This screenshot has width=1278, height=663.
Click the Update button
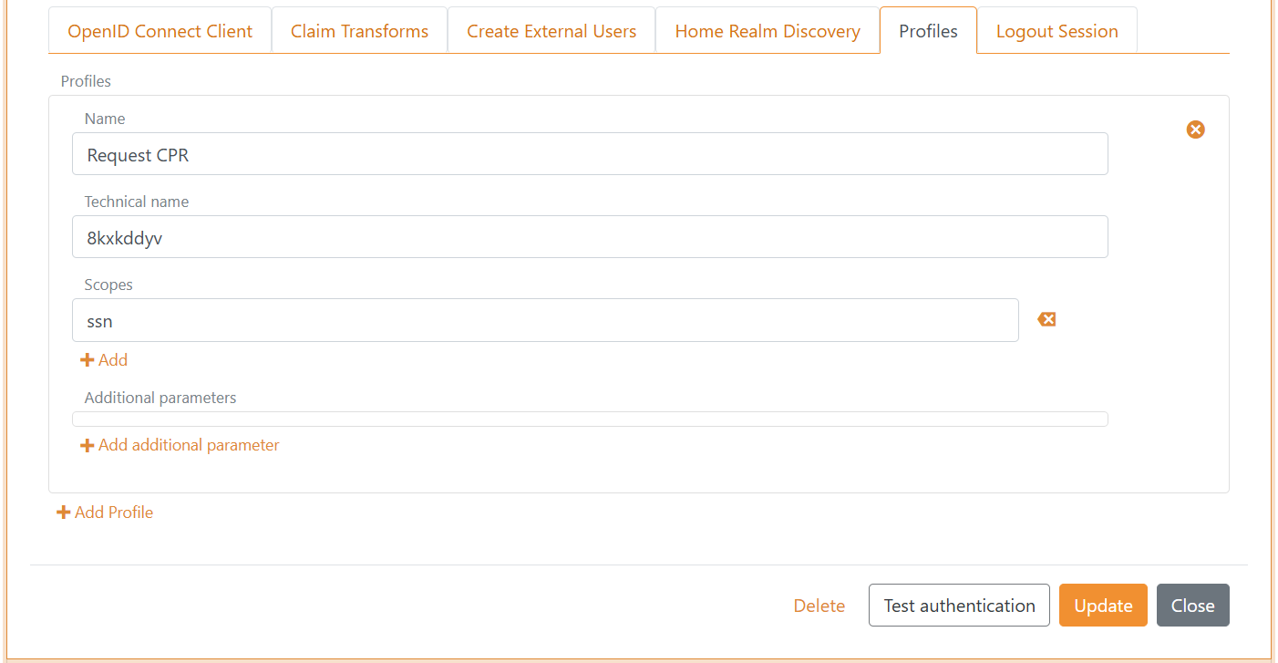pyautogui.click(x=1103, y=605)
